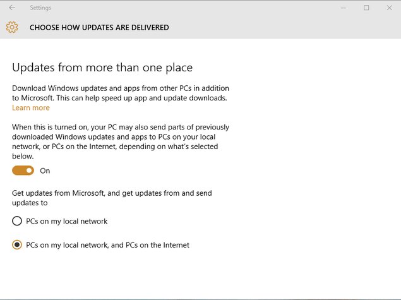Turn off the update sharing toggle

(x=23, y=171)
